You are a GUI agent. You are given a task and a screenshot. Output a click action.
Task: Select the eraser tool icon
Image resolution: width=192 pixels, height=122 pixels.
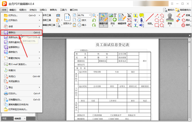coord(178,20)
